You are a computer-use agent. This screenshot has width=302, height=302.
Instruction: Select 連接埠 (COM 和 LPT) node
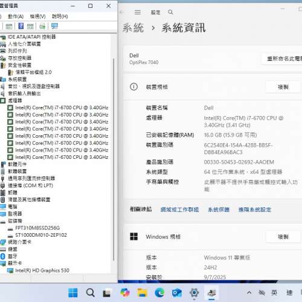pyautogui.click(x=30, y=185)
